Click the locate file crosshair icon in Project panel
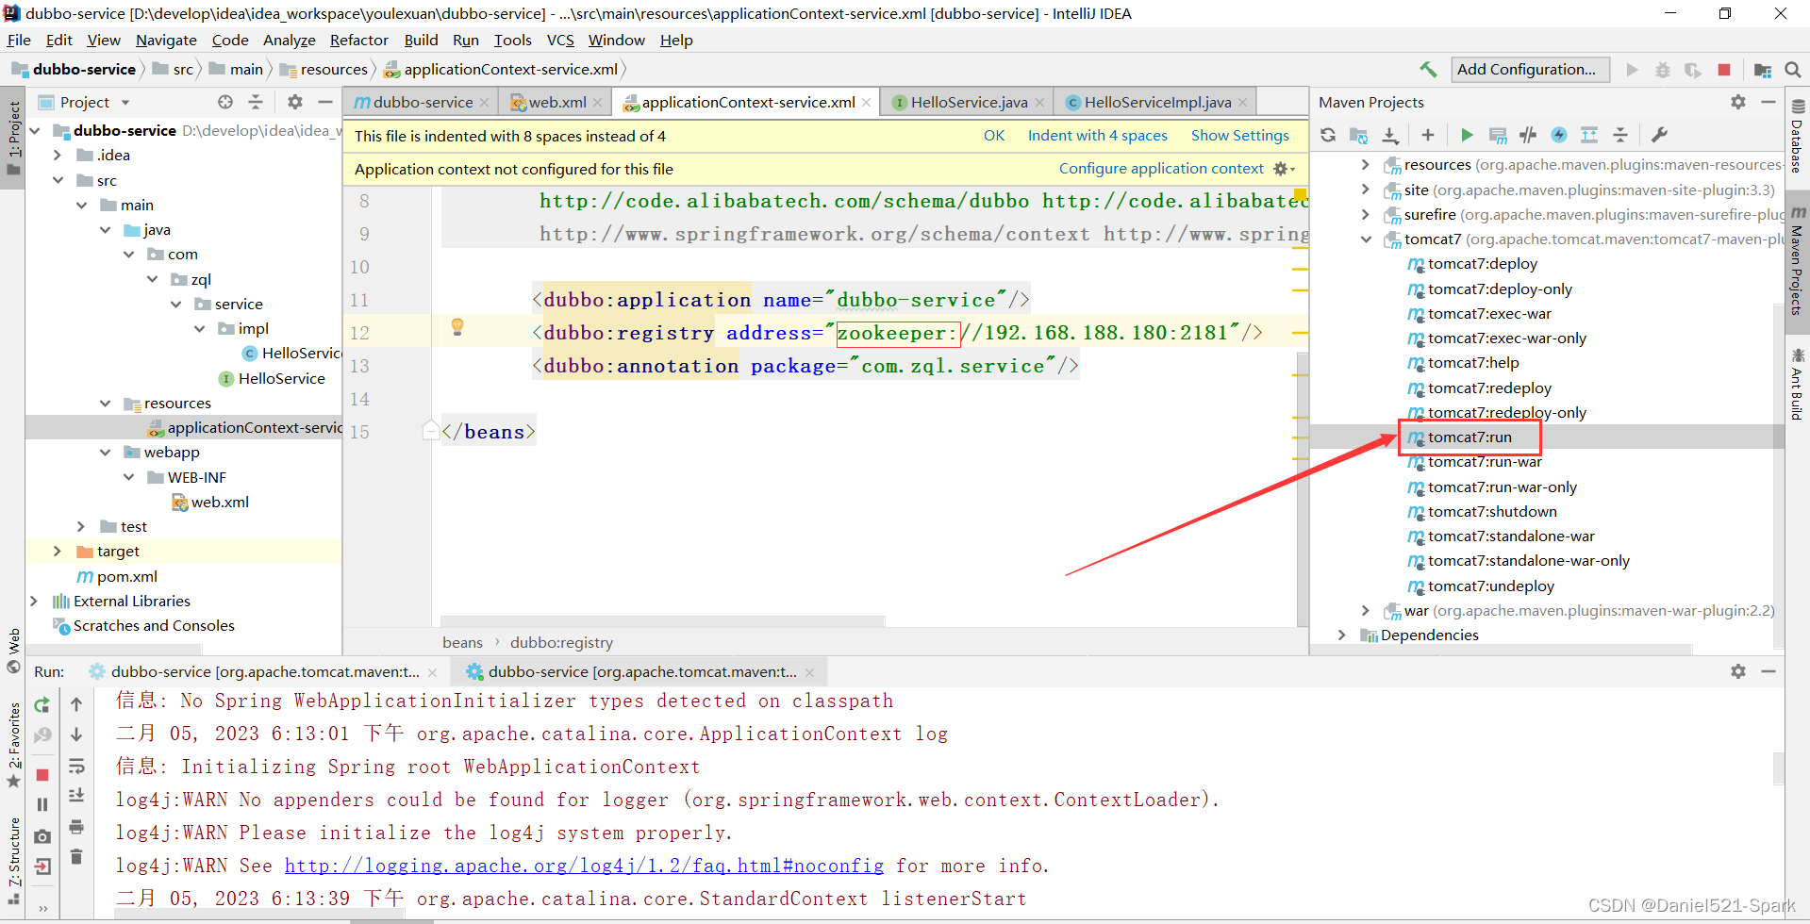1810x924 pixels. (x=225, y=102)
